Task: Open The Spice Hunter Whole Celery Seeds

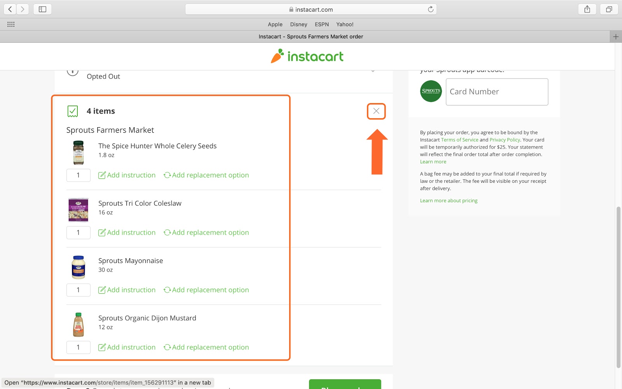Action: (157, 146)
